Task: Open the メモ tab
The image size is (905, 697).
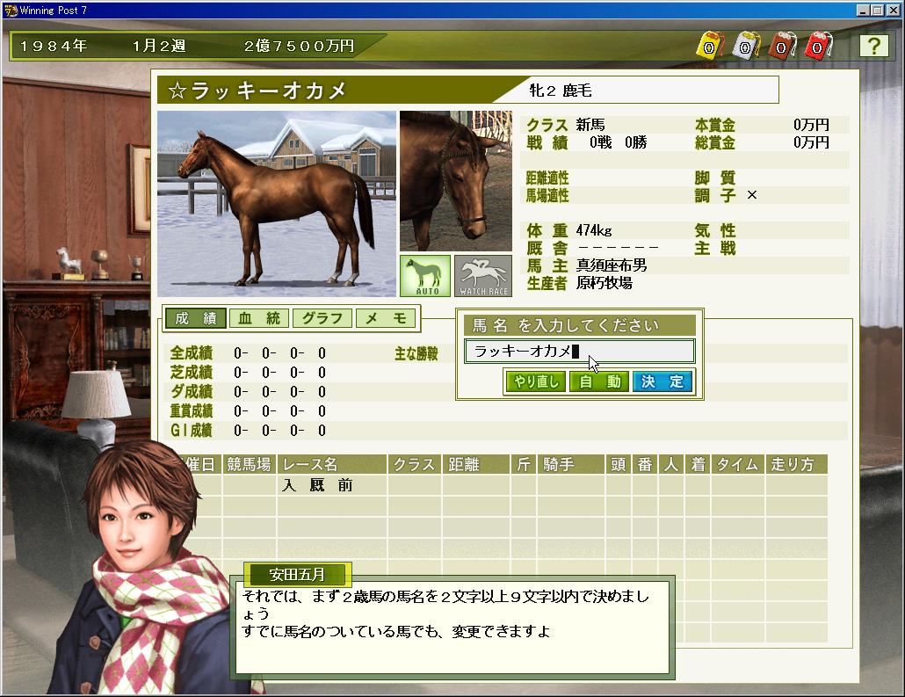Action: [386, 318]
